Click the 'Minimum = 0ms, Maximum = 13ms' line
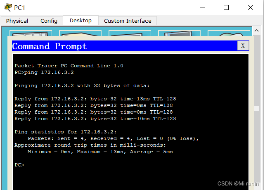Viewport: 265px width, 190px height. [x=100, y=152]
